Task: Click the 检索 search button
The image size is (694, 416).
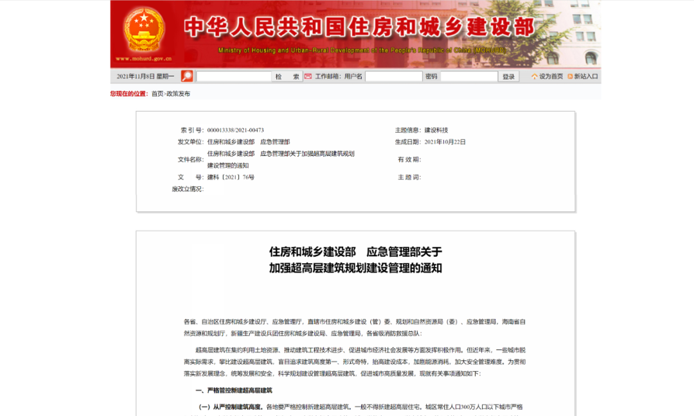Action: pos(287,76)
